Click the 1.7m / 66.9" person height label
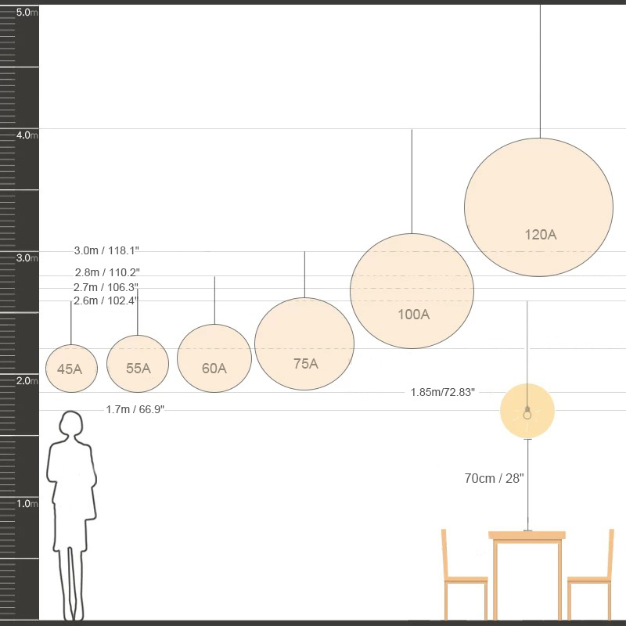 click(135, 409)
